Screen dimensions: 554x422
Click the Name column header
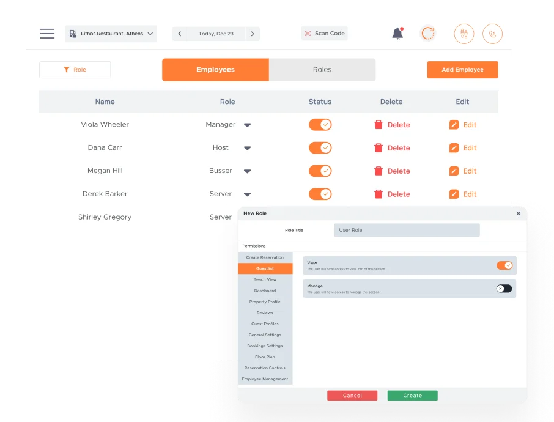(105, 102)
